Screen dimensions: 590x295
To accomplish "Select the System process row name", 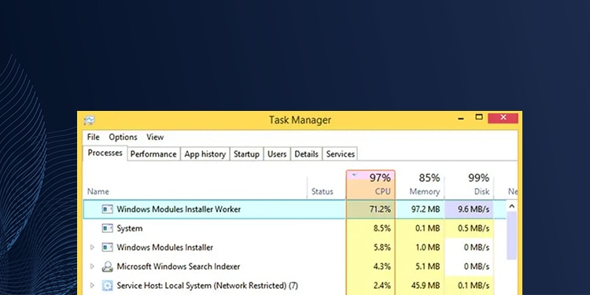I will [130, 228].
